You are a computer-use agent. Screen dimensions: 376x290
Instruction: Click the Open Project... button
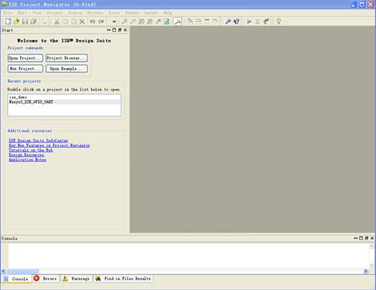(x=26, y=58)
